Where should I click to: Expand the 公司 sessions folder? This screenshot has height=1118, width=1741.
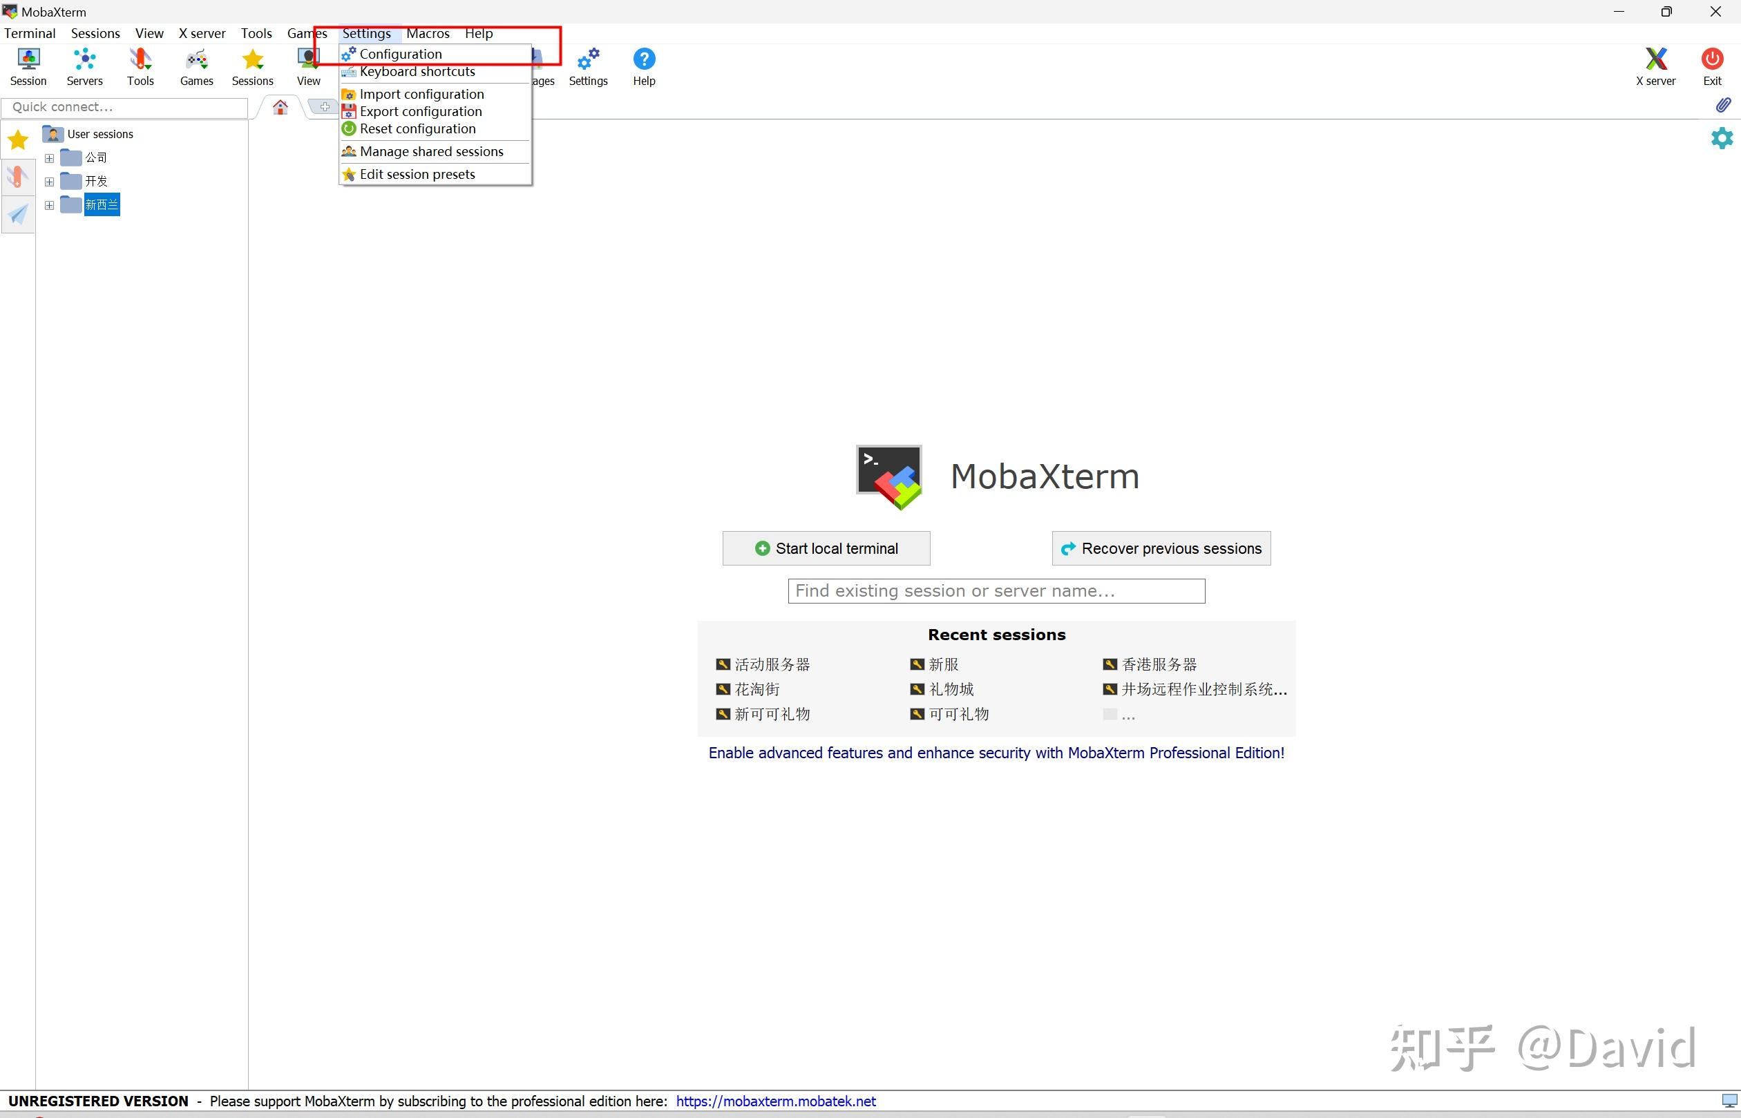[48, 157]
